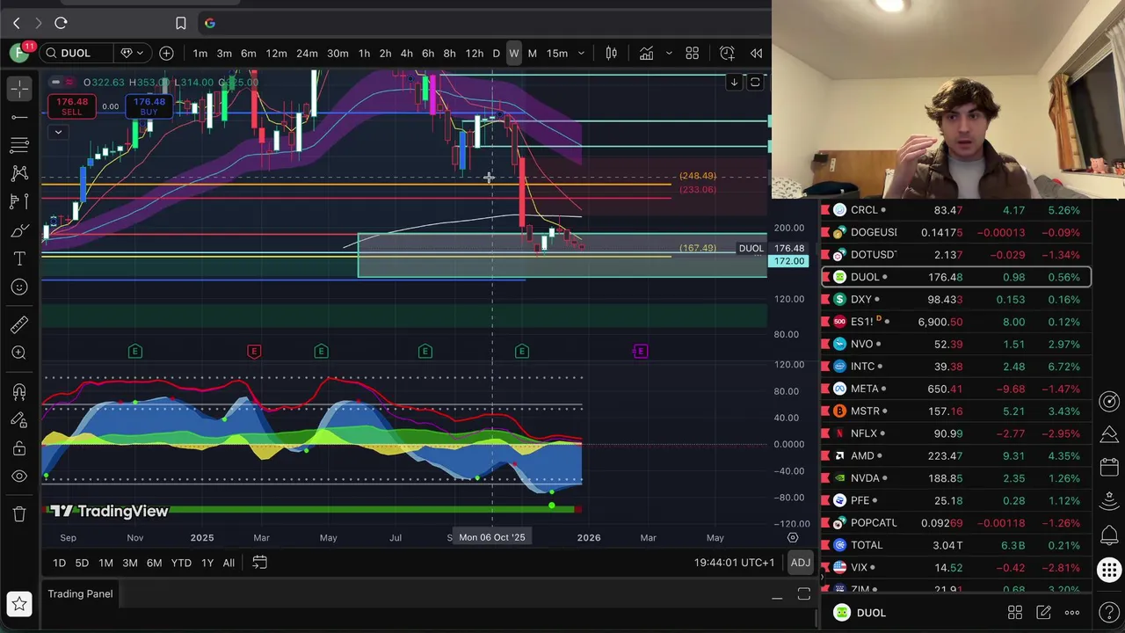
Task: Open timezone menu 19:44:01 UTC+1
Action: [x=734, y=563]
